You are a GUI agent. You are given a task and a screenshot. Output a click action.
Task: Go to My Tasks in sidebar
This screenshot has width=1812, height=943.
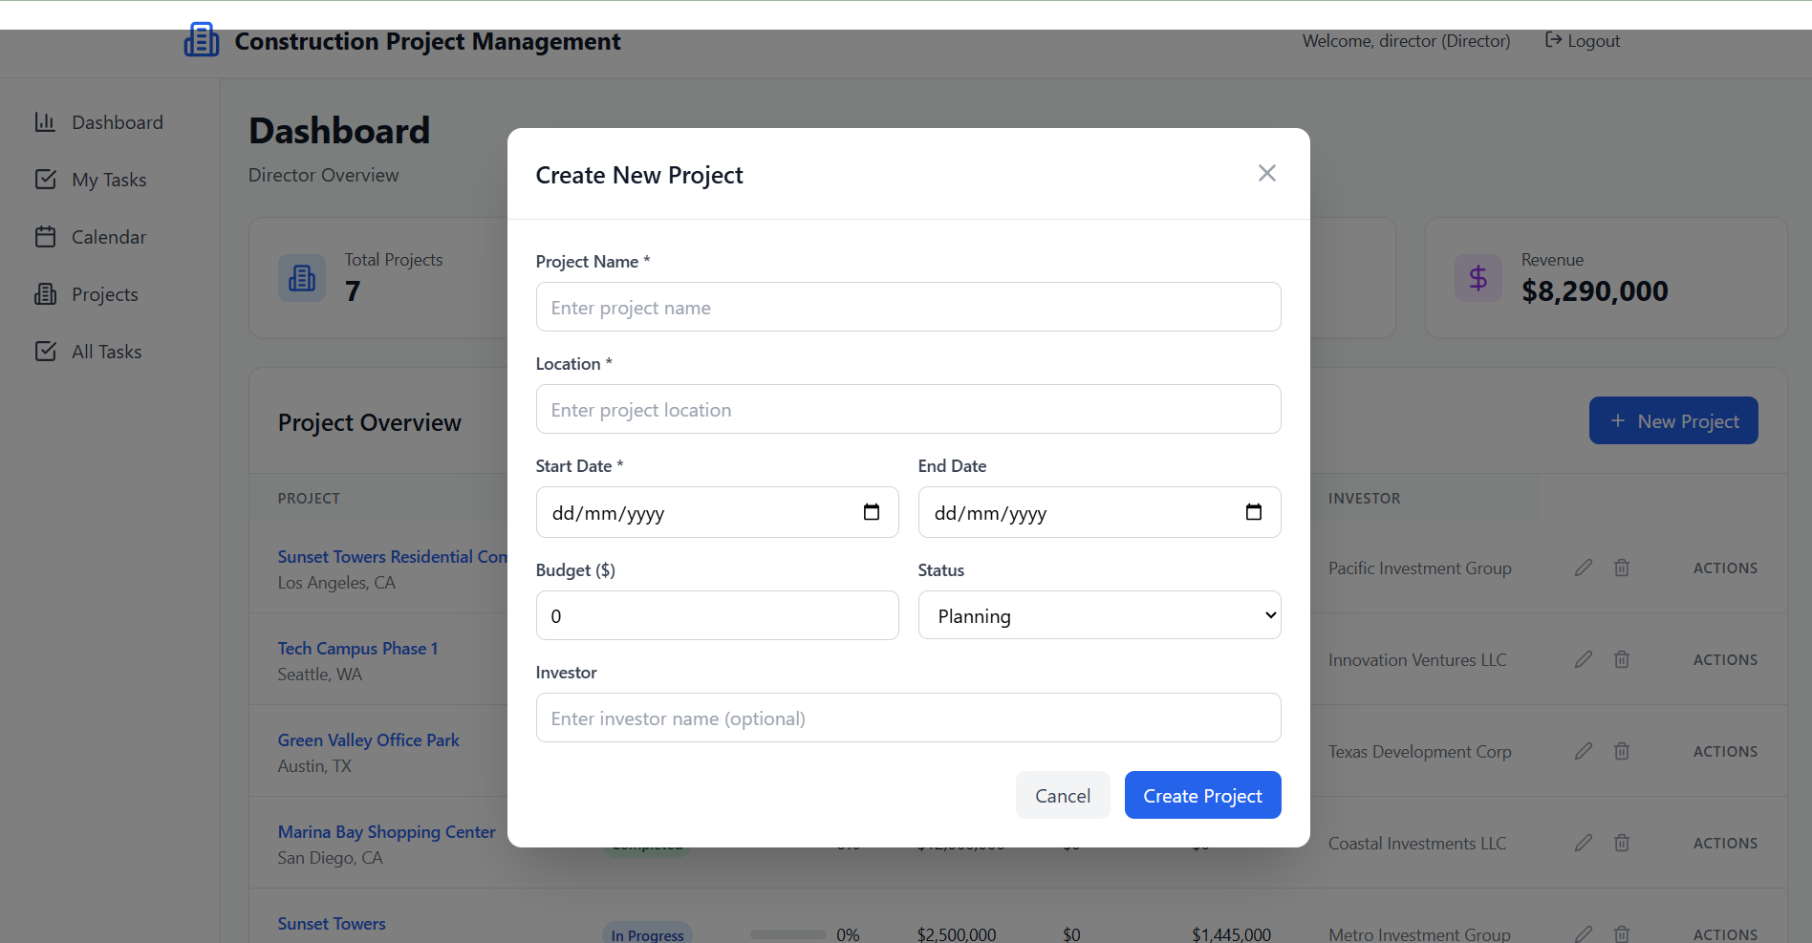(108, 180)
